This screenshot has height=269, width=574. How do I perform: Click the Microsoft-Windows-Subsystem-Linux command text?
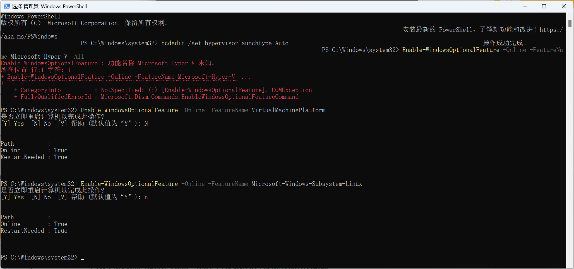[306, 184]
